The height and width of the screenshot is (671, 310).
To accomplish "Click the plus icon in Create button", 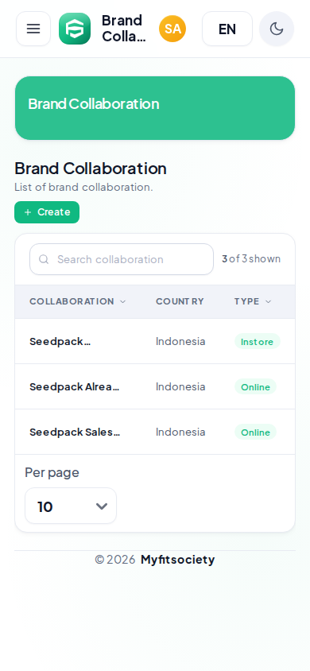I will [x=28, y=212].
